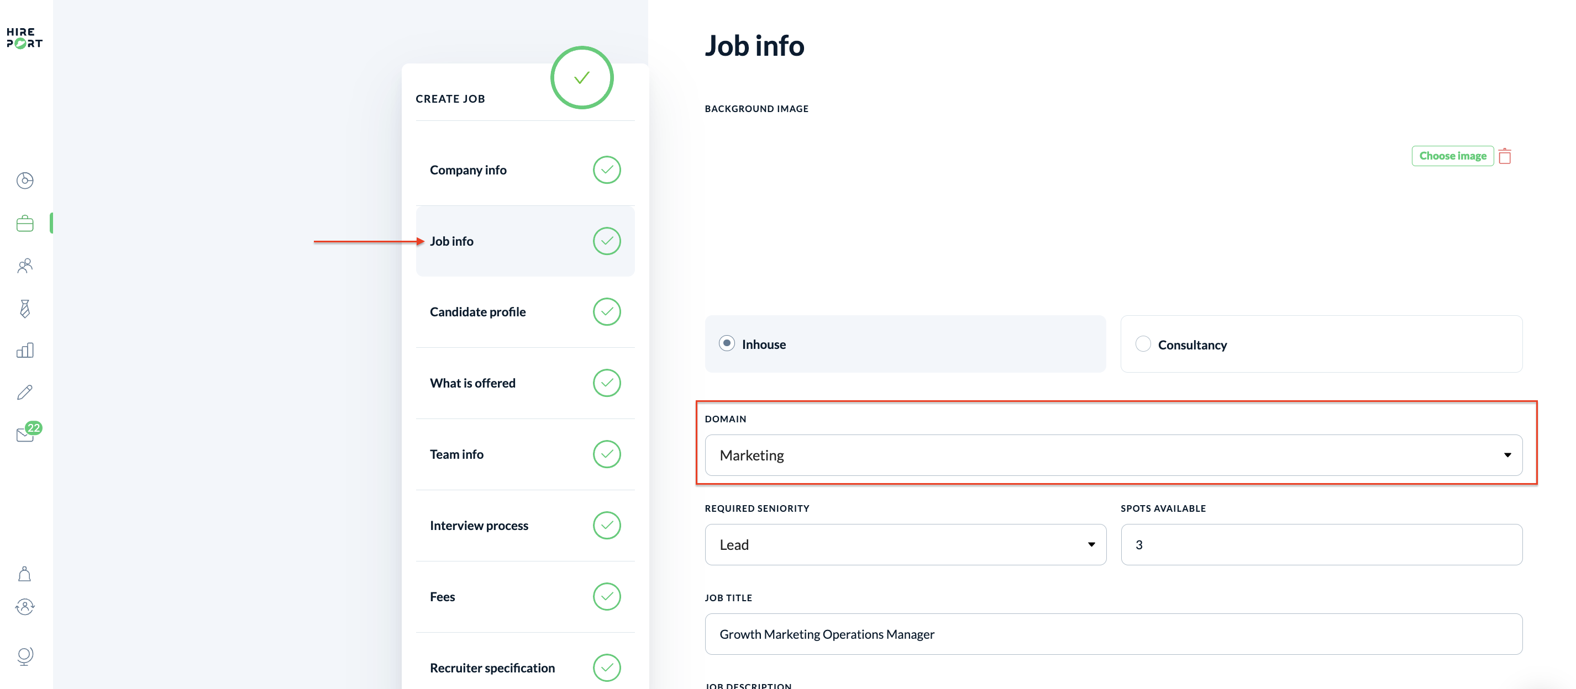1576x689 pixels.
Task: Select the Consultancy radio button
Action: point(1143,344)
